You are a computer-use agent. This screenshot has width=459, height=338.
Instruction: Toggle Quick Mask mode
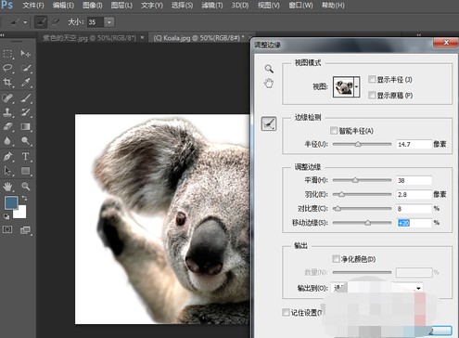coord(7,229)
